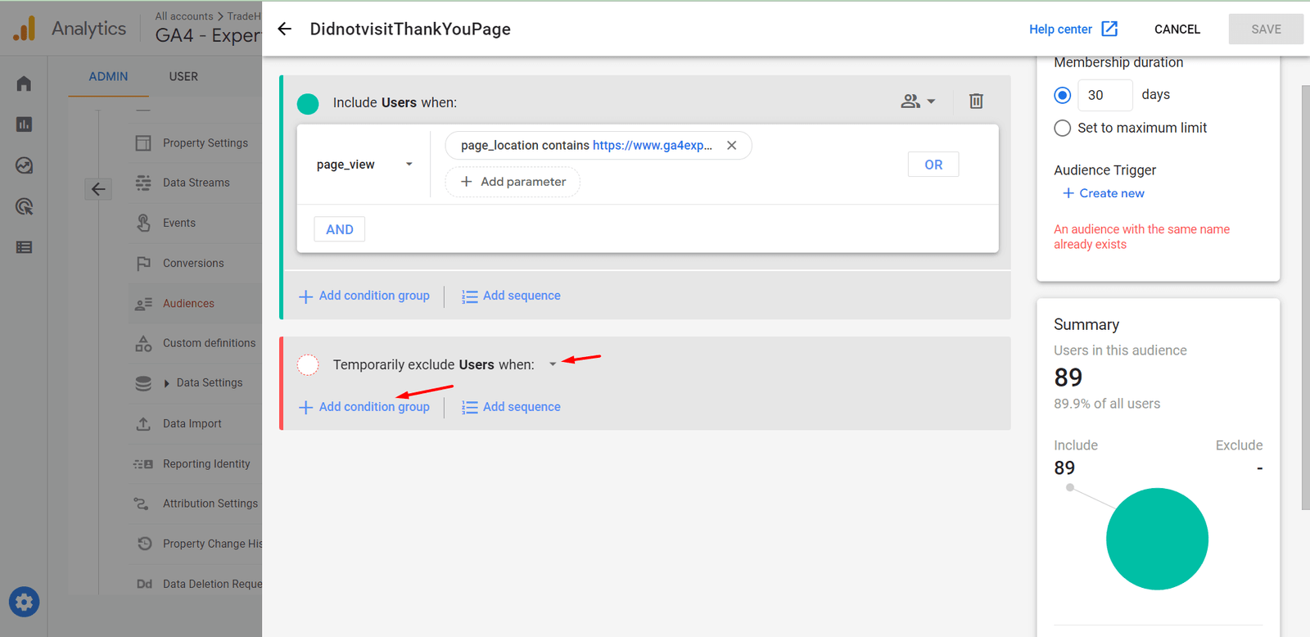Open Data Streams menu item
Image resolution: width=1310 pixels, height=637 pixels.
(196, 183)
